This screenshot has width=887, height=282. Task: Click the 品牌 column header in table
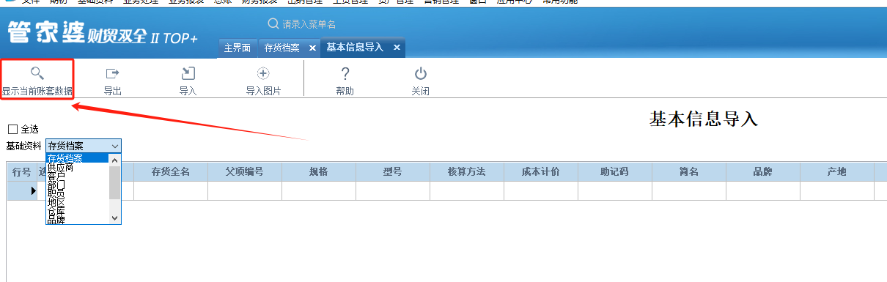click(x=763, y=172)
